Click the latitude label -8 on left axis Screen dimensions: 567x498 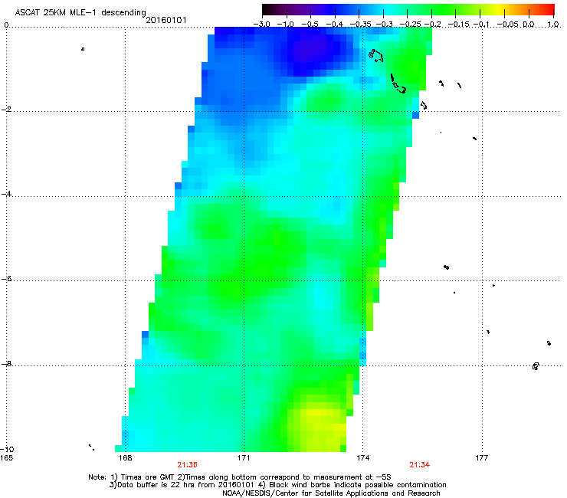7,363
